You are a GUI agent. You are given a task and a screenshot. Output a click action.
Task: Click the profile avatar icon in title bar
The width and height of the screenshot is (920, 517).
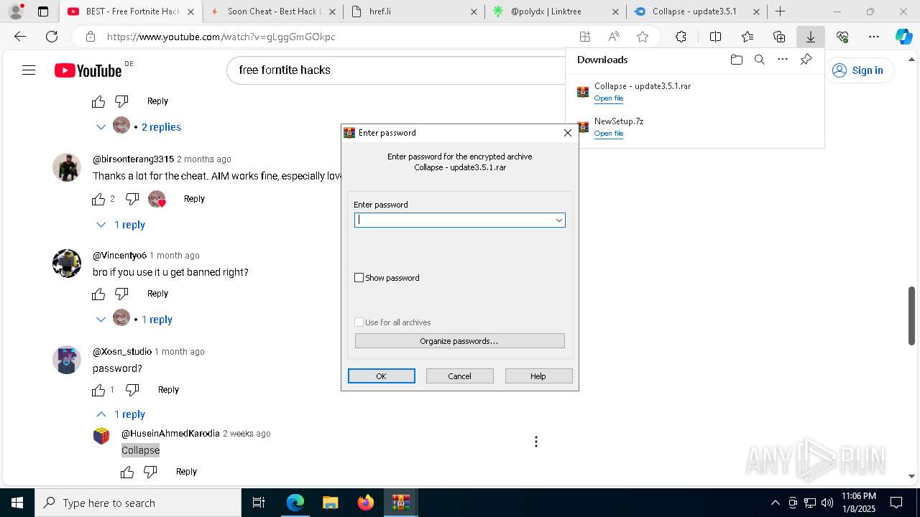pos(16,11)
